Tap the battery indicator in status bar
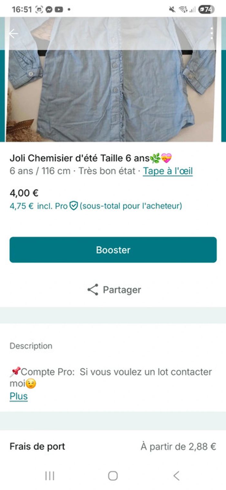The width and height of the screenshot is (226, 490). (x=206, y=9)
